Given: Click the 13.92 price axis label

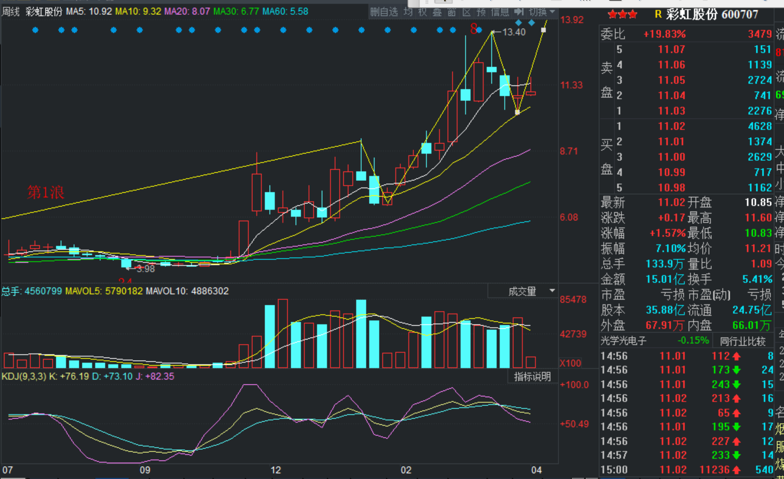Looking at the screenshot, I should (572, 20).
